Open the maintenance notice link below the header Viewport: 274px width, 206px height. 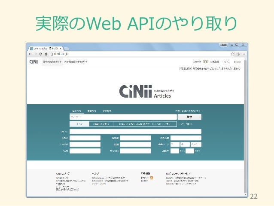pos(210,69)
